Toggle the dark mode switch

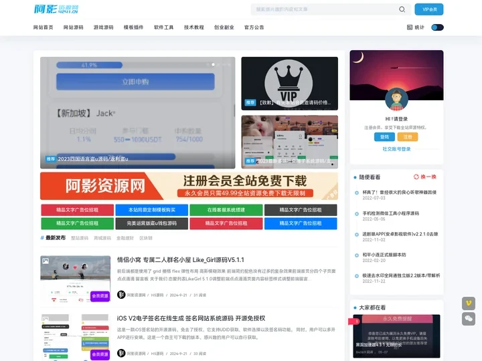click(x=437, y=27)
